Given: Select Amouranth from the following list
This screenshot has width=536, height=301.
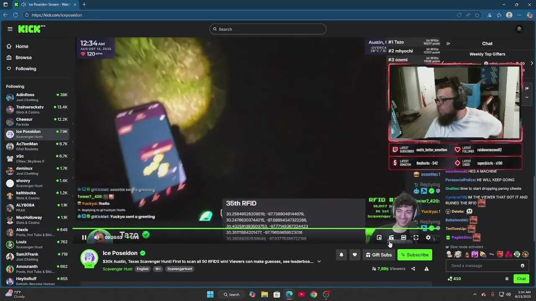Looking at the screenshot, I should click(37, 269).
